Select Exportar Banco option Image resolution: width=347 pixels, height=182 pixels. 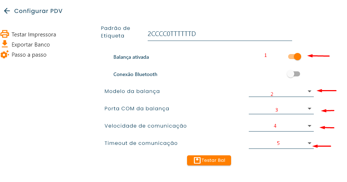[31, 45]
